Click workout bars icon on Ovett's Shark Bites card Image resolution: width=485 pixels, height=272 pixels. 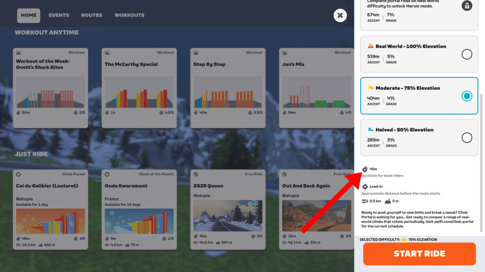click(18, 53)
